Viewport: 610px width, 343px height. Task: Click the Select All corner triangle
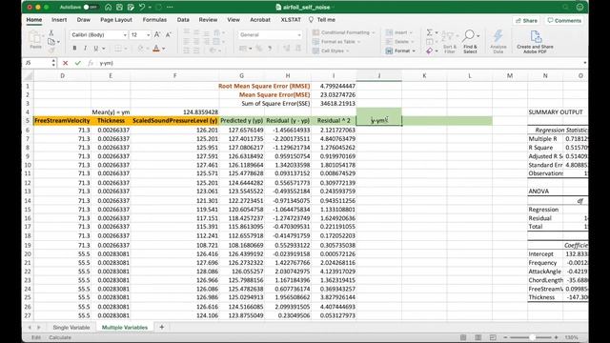coord(28,76)
